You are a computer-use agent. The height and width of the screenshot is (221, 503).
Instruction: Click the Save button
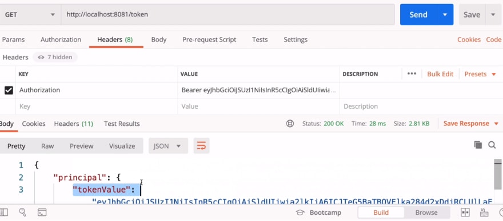click(x=472, y=15)
